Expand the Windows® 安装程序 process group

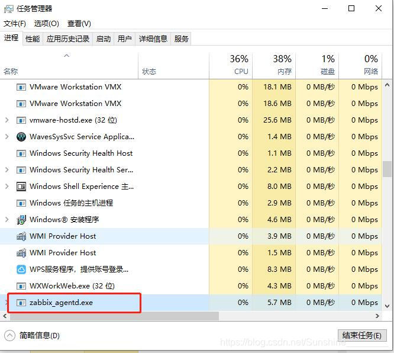point(7,220)
